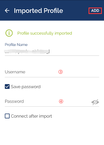
Task: Enable the Connect after import checkbox
Action: tap(7, 116)
